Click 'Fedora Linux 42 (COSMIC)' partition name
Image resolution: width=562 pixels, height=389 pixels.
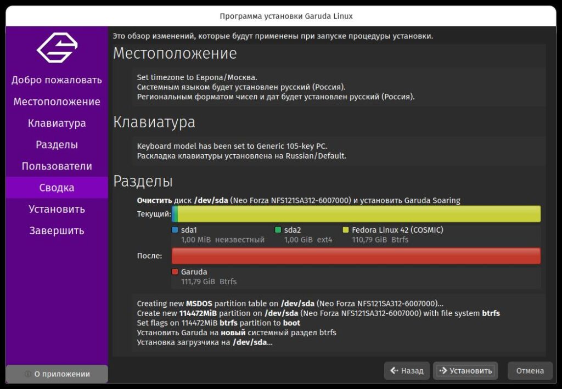tap(397, 230)
